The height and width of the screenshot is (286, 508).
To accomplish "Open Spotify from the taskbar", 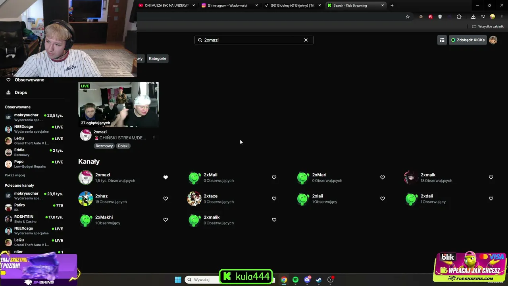I will 295,280.
